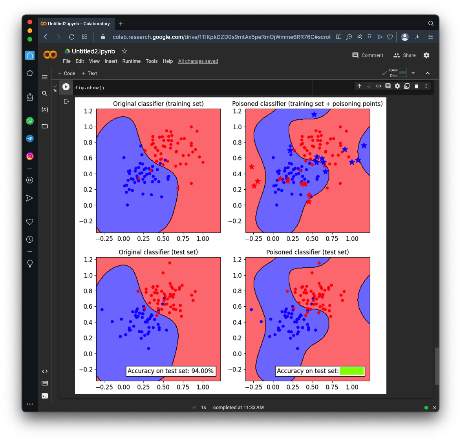Expand the RAM and Disk dropdown arrow
This screenshot has width=461, height=441.
[x=413, y=73]
